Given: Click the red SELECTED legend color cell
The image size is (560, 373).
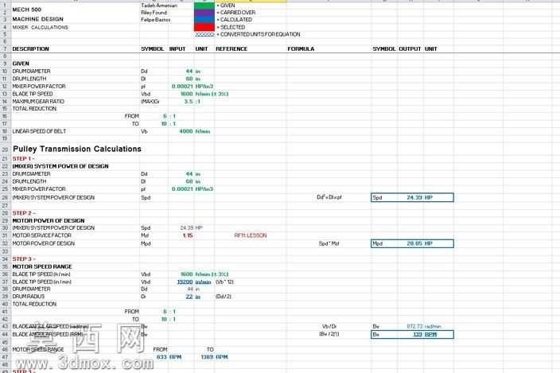Looking at the screenshot, I should click(x=204, y=27).
